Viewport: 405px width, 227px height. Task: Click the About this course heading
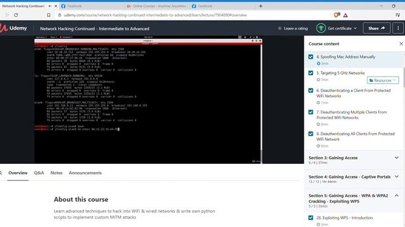(81, 199)
